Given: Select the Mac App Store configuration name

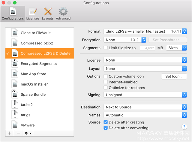Looking at the screenshot, I should 33,74.
